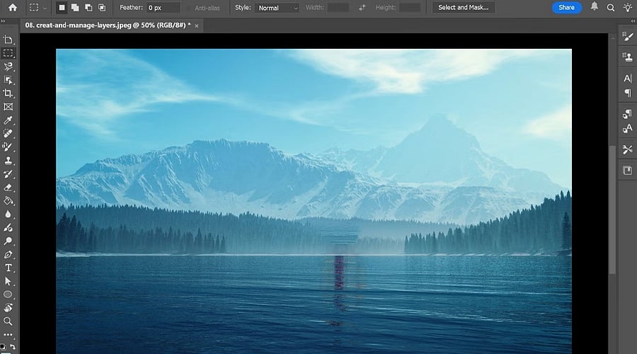Select the History Brush tool
637x354 pixels.
pos(8,174)
